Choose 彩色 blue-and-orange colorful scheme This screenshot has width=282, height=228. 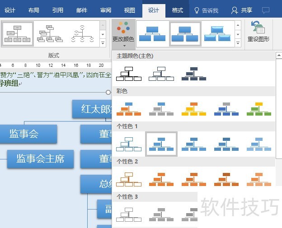[x=129, y=109]
